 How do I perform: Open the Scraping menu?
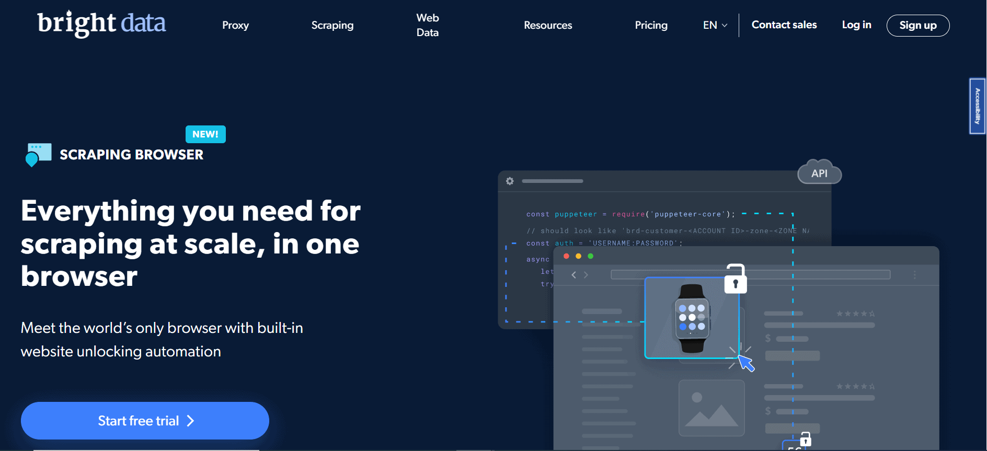tap(332, 25)
